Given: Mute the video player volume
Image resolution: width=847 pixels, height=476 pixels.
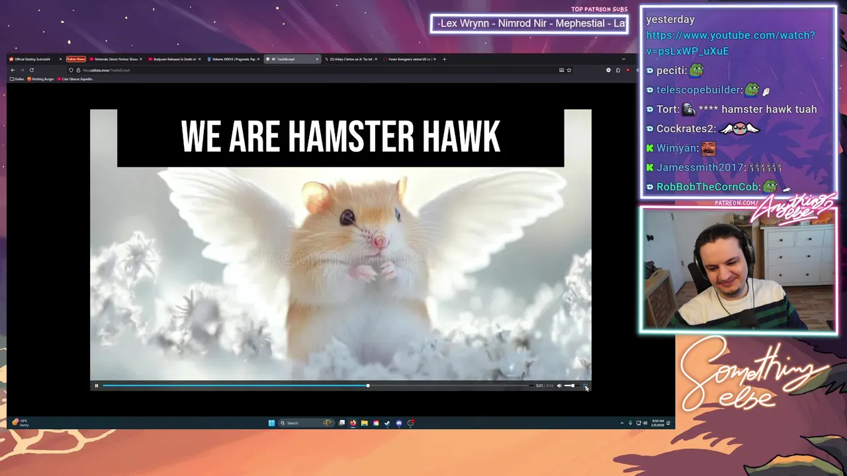Looking at the screenshot, I should click(x=559, y=385).
